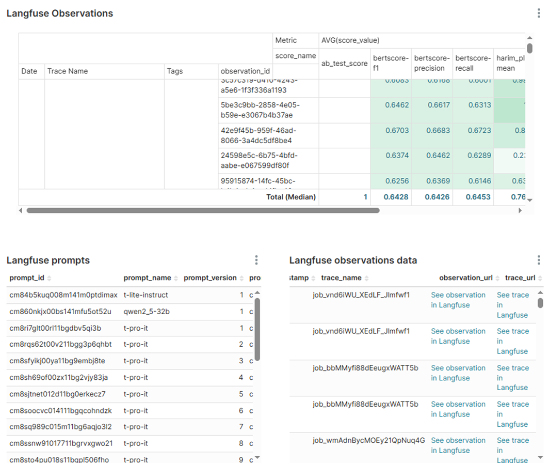Image resolution: width=549 pixels, height=463 pixels.
Task: Click the horizontal scrollbar under the pivot table
Action: (202, 211)
